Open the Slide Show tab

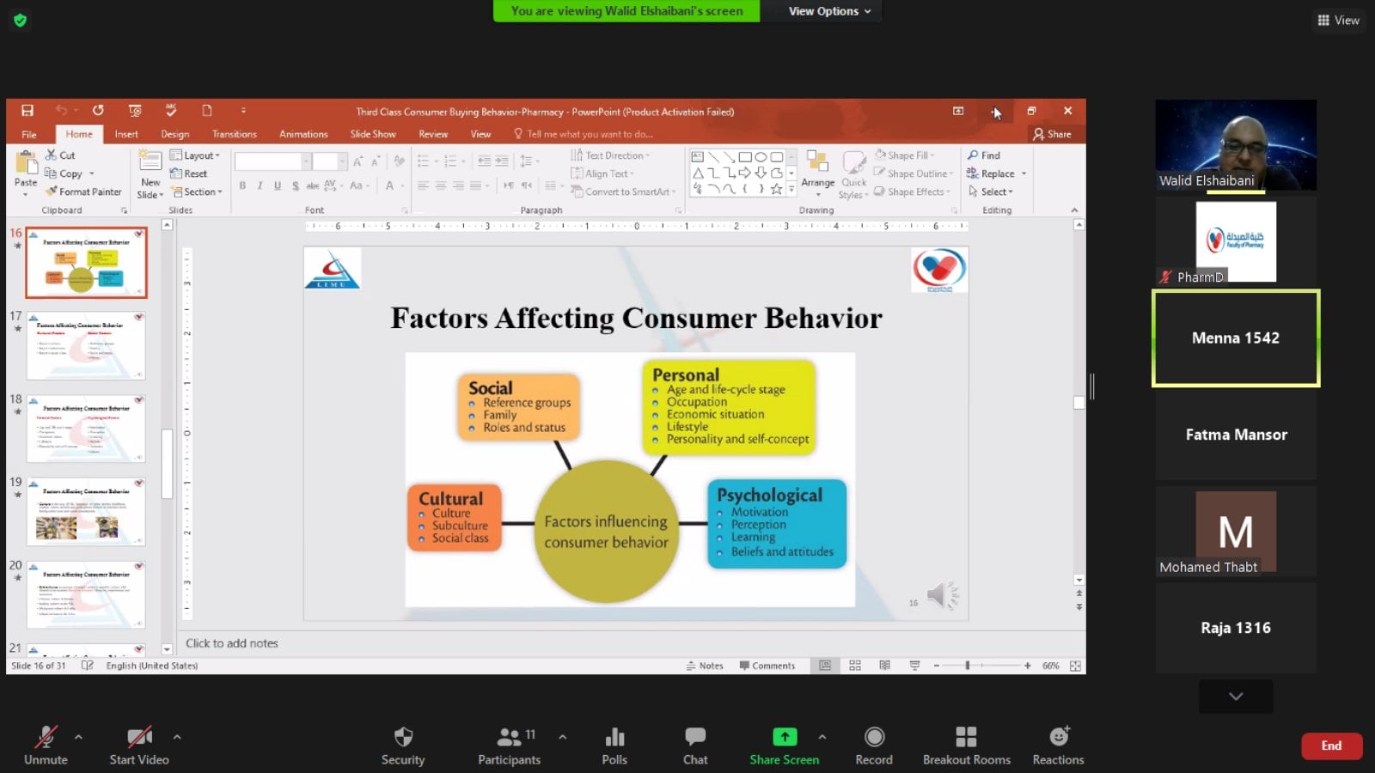372,134
